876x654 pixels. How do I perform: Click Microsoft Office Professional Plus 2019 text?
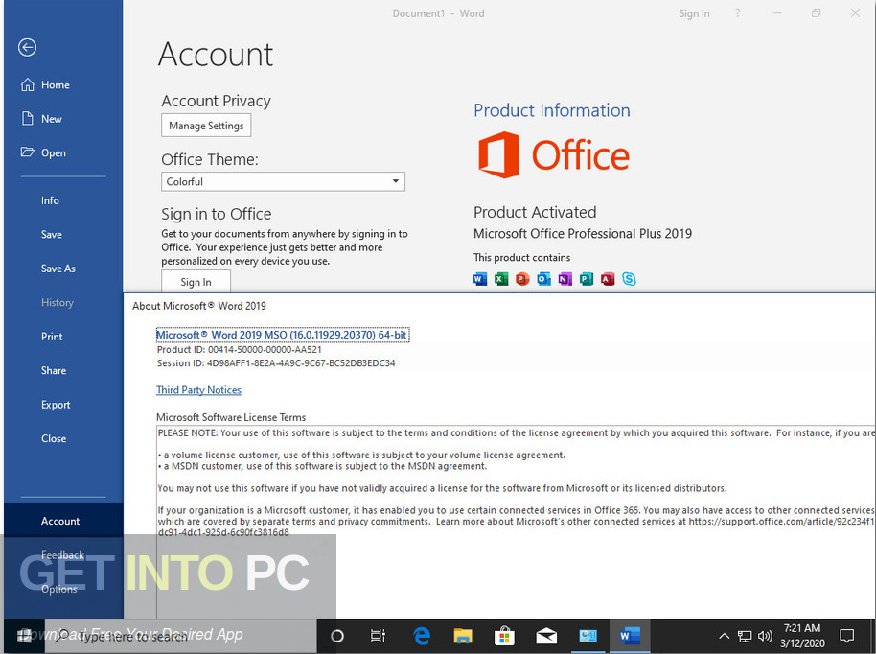(x=583, y=234)
